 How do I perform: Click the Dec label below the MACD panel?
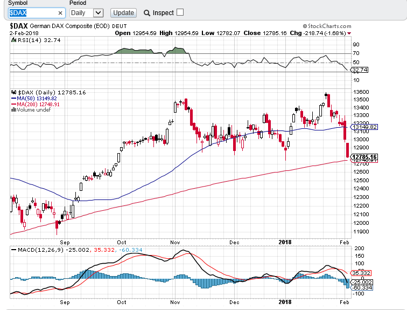tap(234, 302)
